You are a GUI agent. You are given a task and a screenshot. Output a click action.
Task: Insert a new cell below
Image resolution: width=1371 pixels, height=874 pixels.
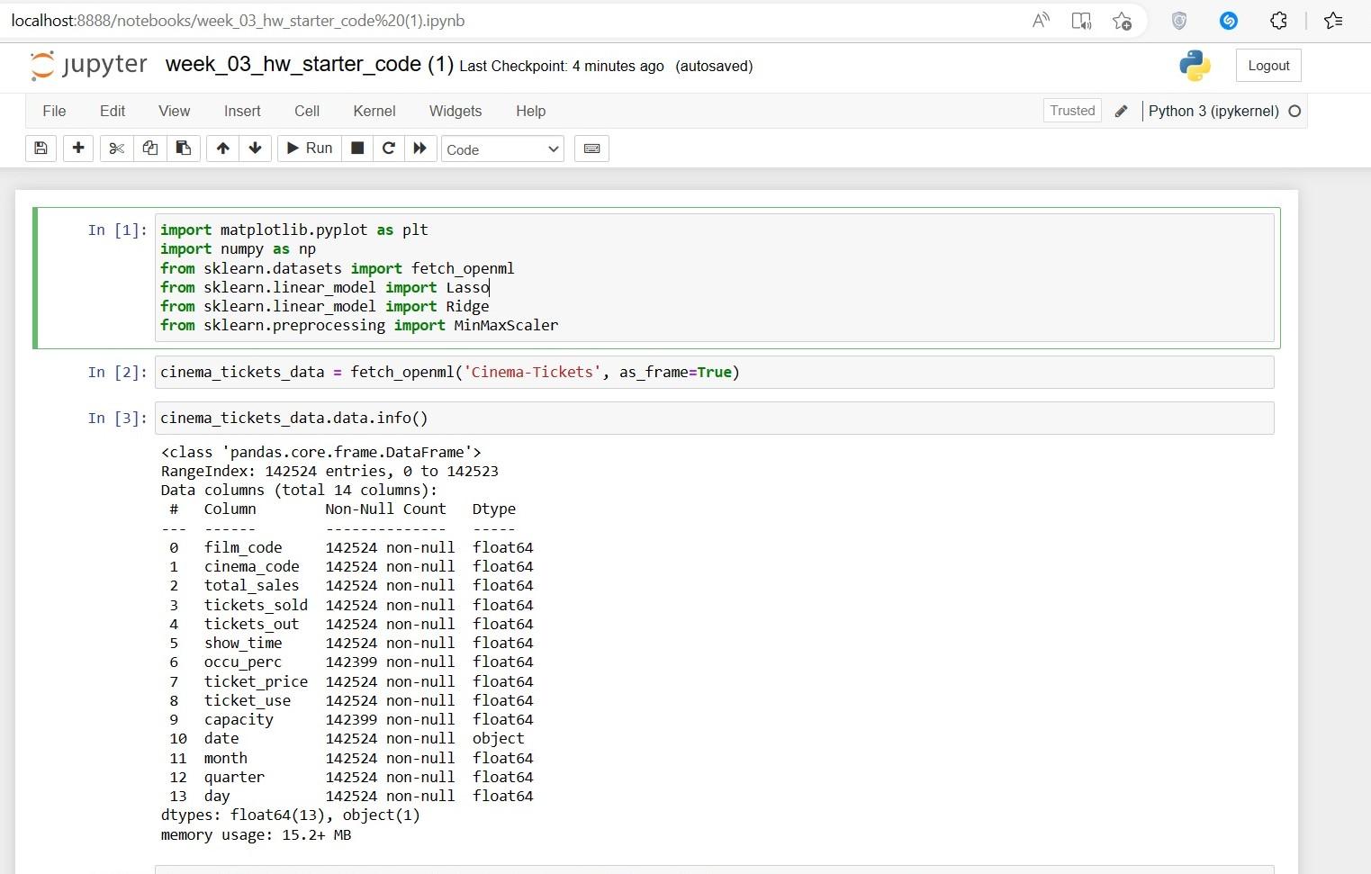[77, 149]
